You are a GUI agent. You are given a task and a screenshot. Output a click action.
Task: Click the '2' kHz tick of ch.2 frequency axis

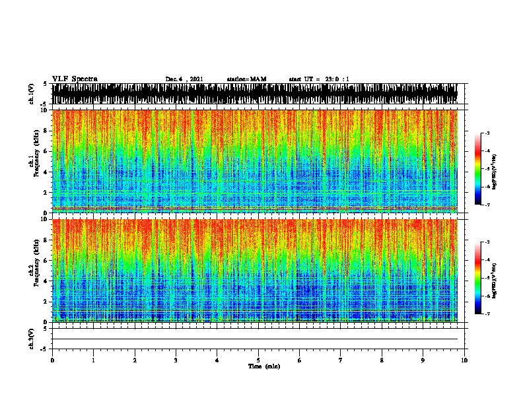(x=46, y=302)
